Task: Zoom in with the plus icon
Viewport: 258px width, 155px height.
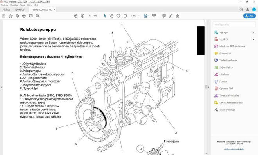Action: coord(125,16)
